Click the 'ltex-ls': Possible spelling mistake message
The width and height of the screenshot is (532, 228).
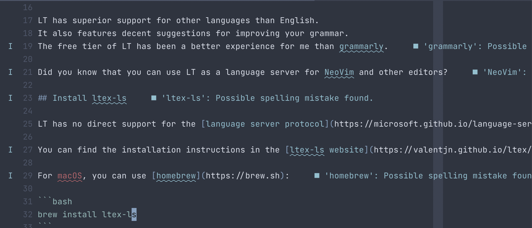pos(268,98)
